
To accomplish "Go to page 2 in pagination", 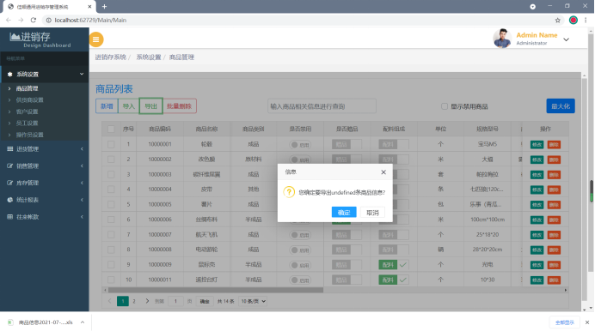I will 134,301.
